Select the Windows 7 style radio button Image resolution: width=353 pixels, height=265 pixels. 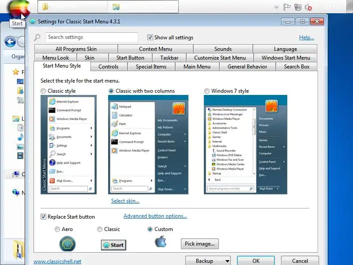207,91
